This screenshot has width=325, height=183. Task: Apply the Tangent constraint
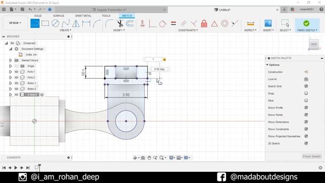click(162, 23)
